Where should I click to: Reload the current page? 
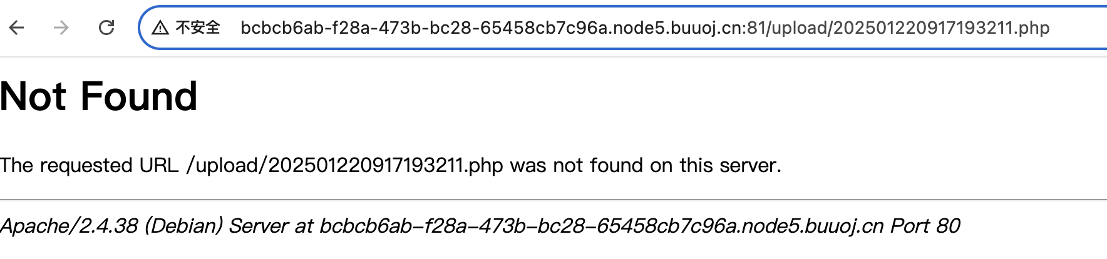(106, 28)
